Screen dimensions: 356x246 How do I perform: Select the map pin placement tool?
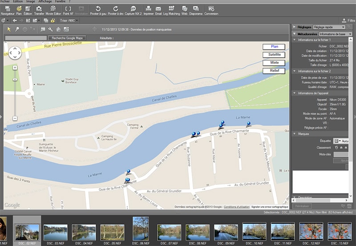(17, 29)
